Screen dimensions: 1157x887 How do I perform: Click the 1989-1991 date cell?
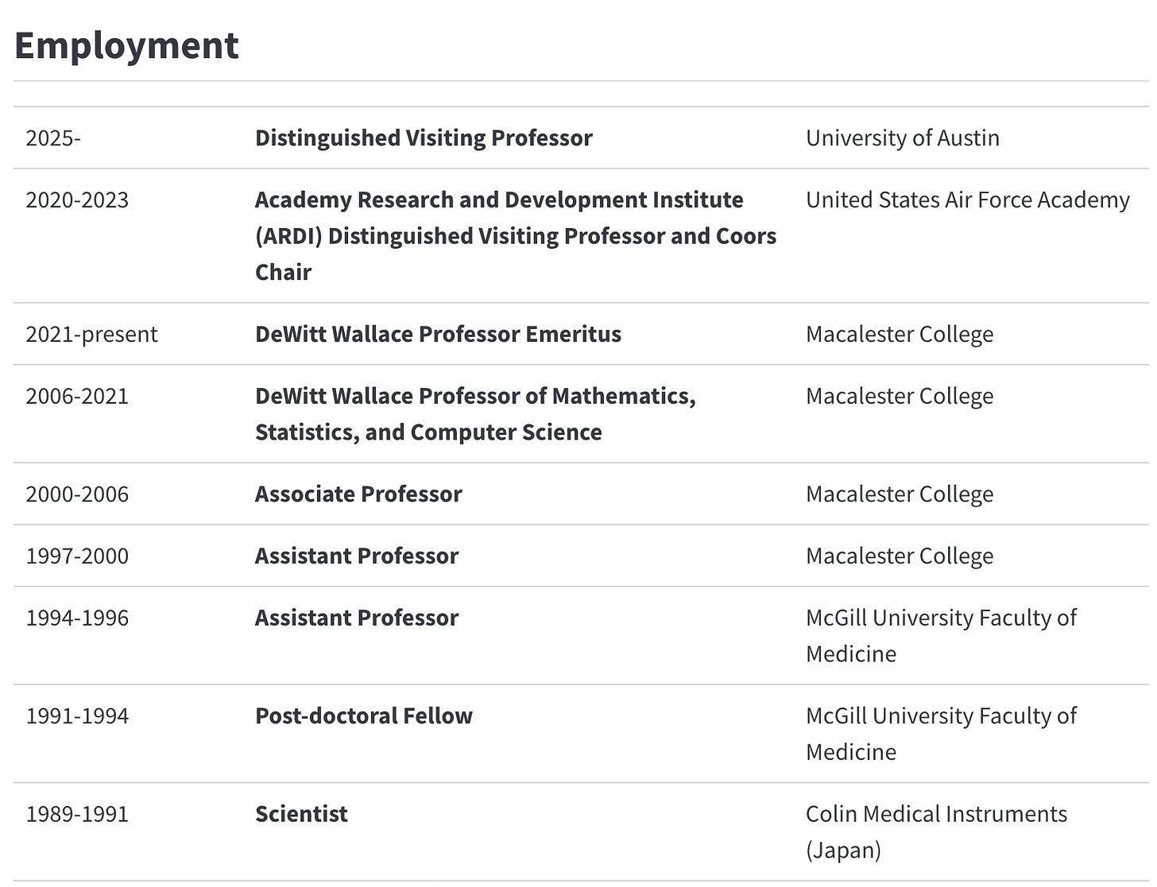pyautogui.click(x=77, y=815)
